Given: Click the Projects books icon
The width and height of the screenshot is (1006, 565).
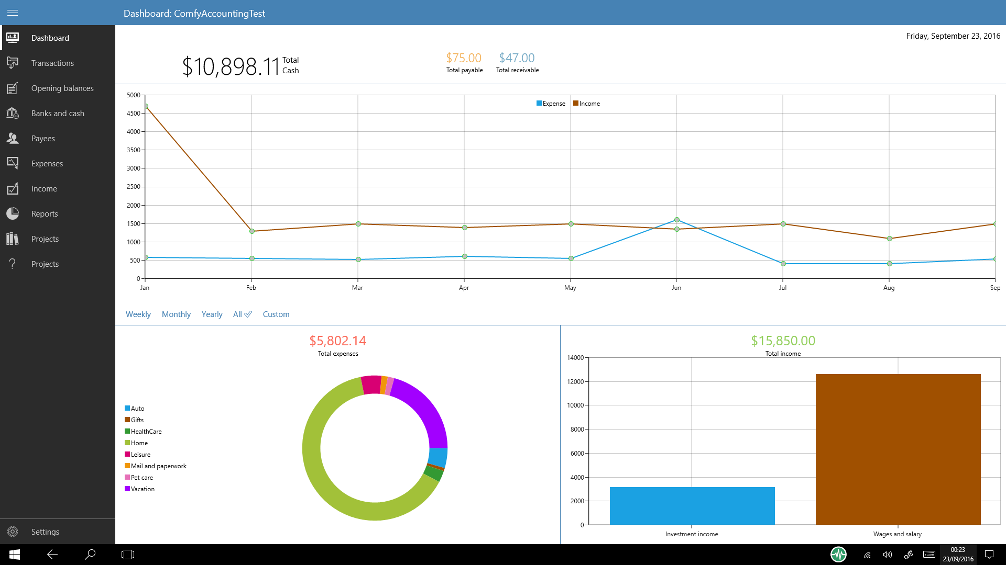Looking at the screenshot, I should [13, 239].
